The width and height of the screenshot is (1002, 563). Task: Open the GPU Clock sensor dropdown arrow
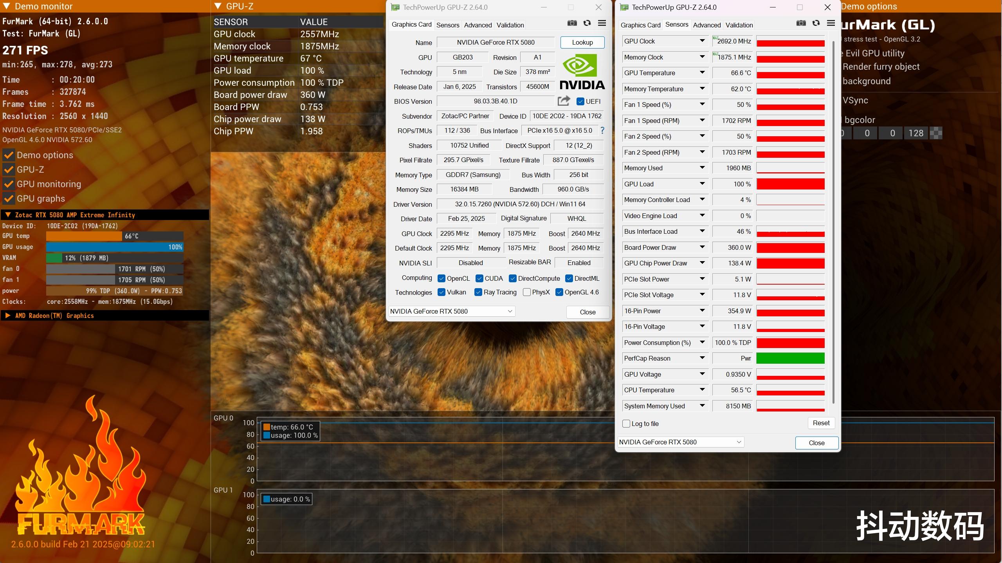click(702, 41)
